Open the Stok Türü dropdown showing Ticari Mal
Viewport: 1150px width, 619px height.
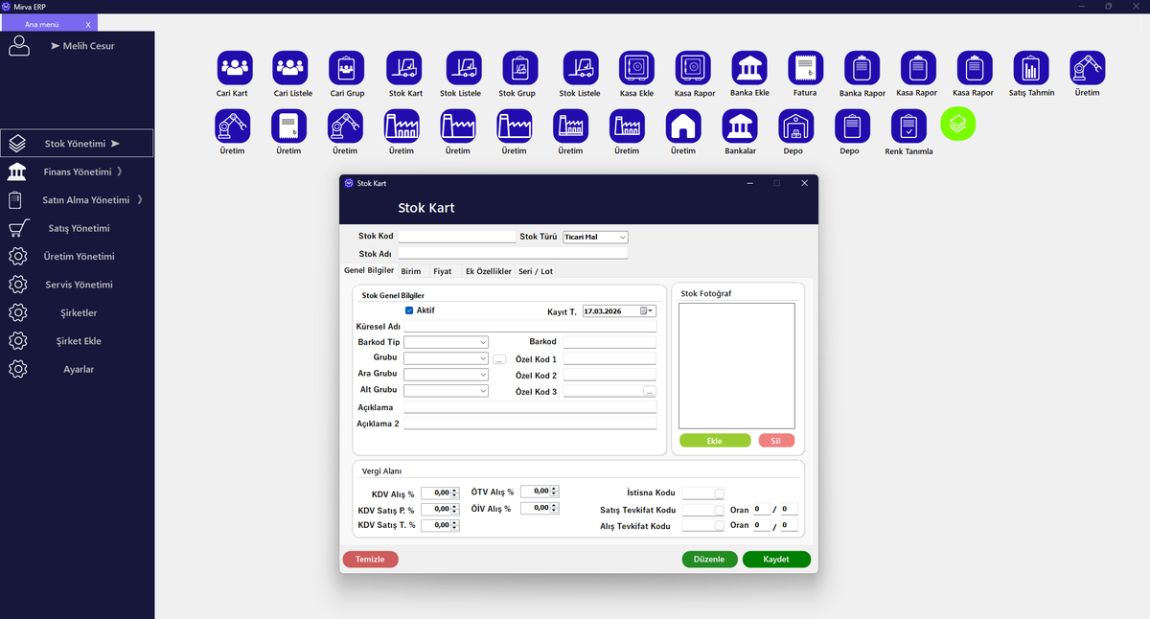point(595,237)
